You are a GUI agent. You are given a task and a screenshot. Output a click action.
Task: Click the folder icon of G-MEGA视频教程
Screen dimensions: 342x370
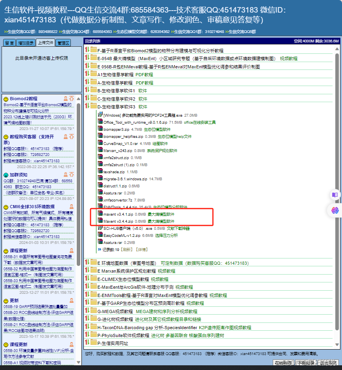(x=94, y=311)
